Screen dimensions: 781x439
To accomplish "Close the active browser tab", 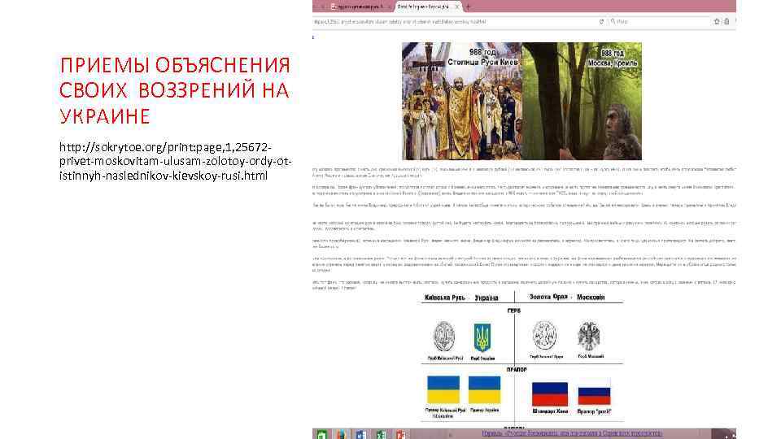I will (456, 7).
